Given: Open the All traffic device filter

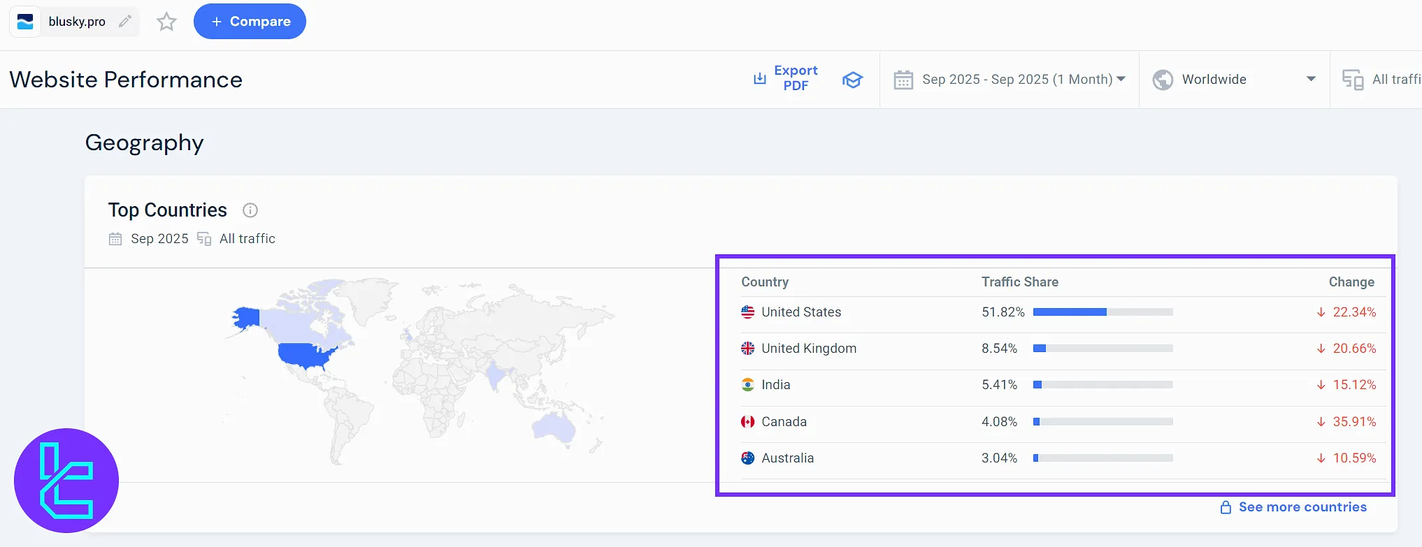Looking at the screenshot, I should [1381, 80].
